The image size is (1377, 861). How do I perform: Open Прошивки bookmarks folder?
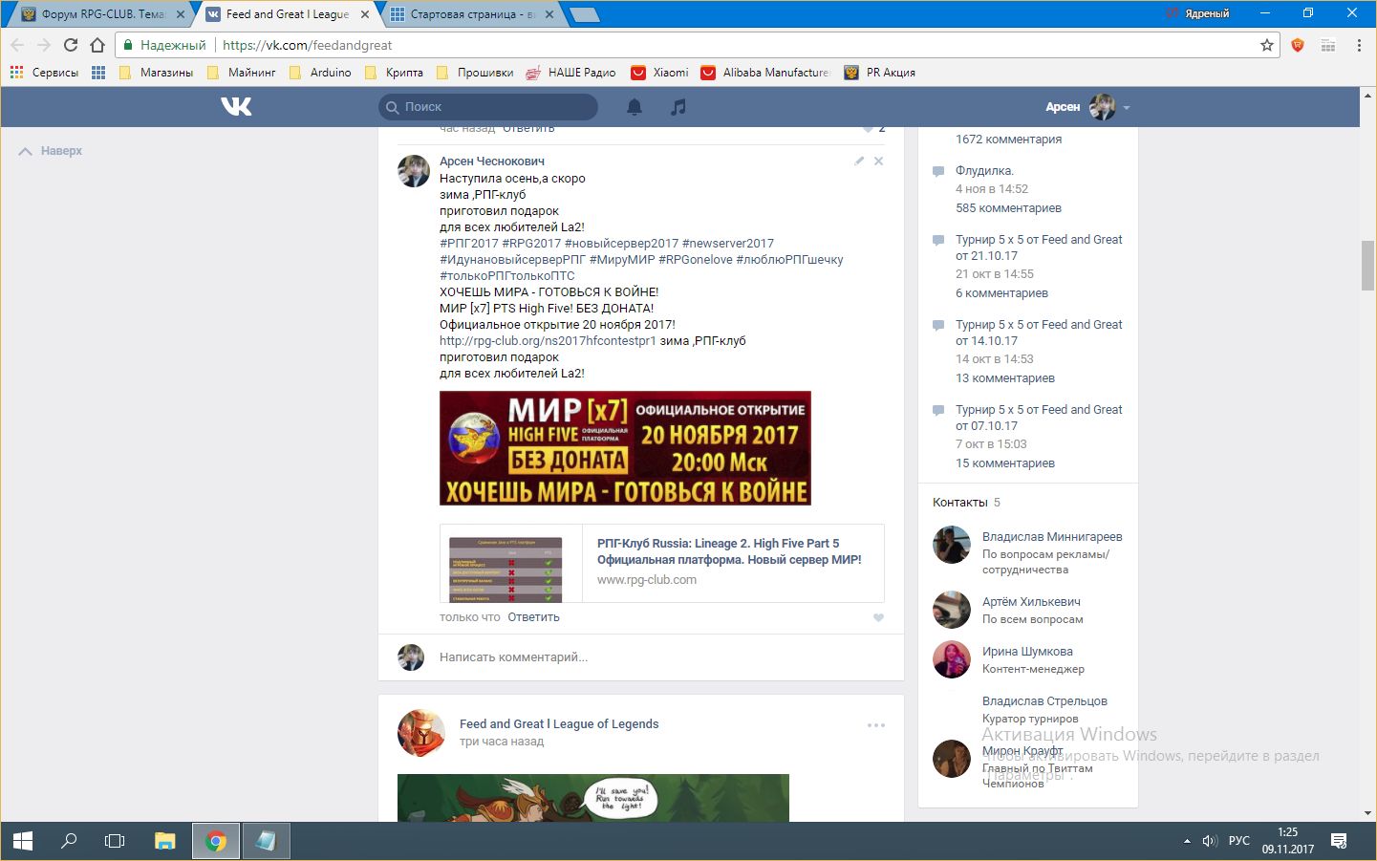click(475, 73)
